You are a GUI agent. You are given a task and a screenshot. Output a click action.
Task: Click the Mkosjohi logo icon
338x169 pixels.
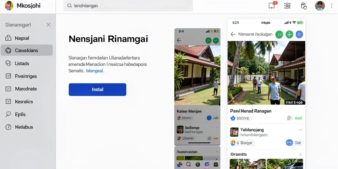(9, 6)
